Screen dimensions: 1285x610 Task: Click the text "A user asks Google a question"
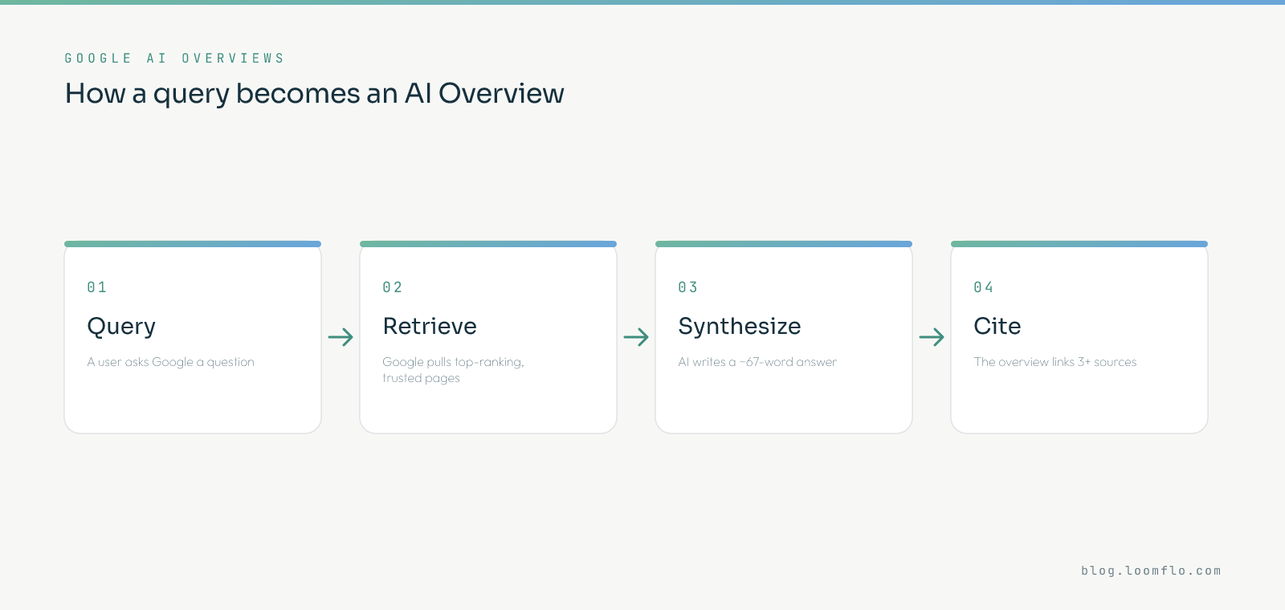170,362
